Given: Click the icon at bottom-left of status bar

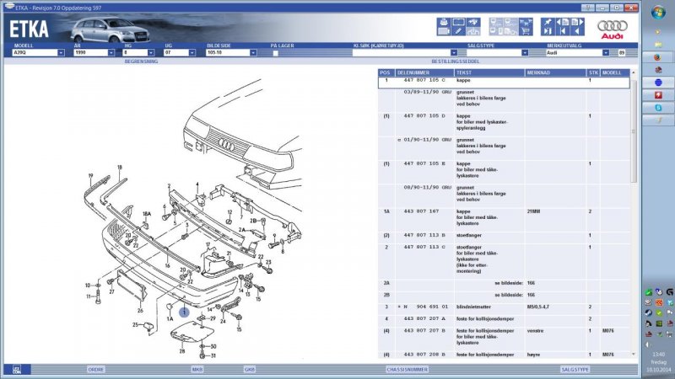Looking at the screenshot, I should [16, 370].
